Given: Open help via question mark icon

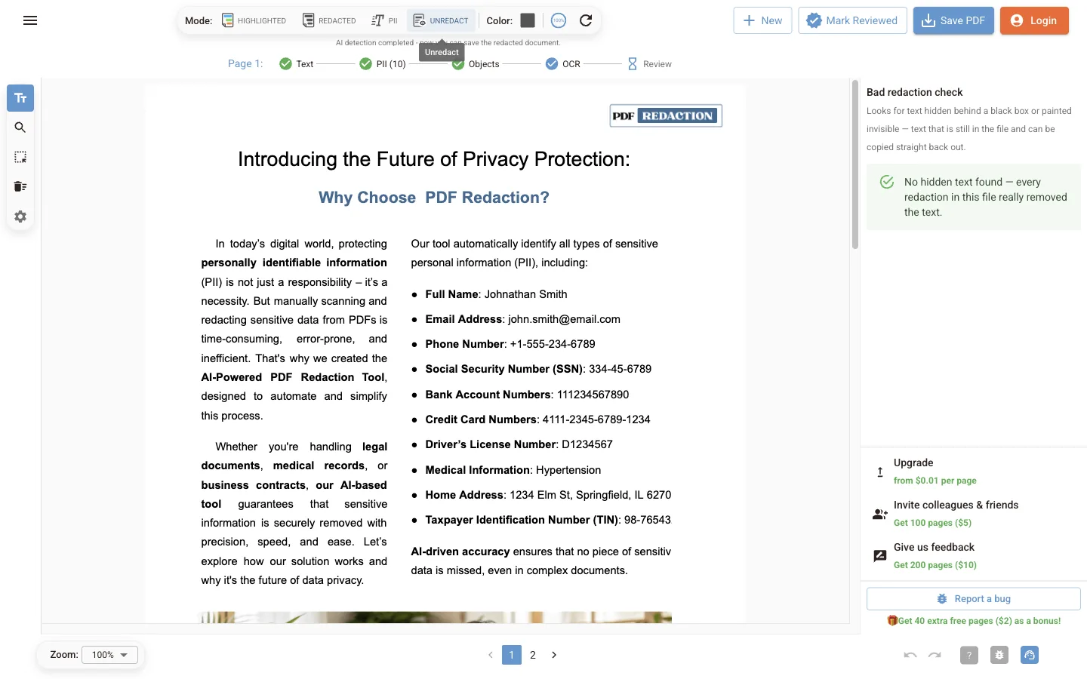Looking at the screenshot, I should click(969, 655).
